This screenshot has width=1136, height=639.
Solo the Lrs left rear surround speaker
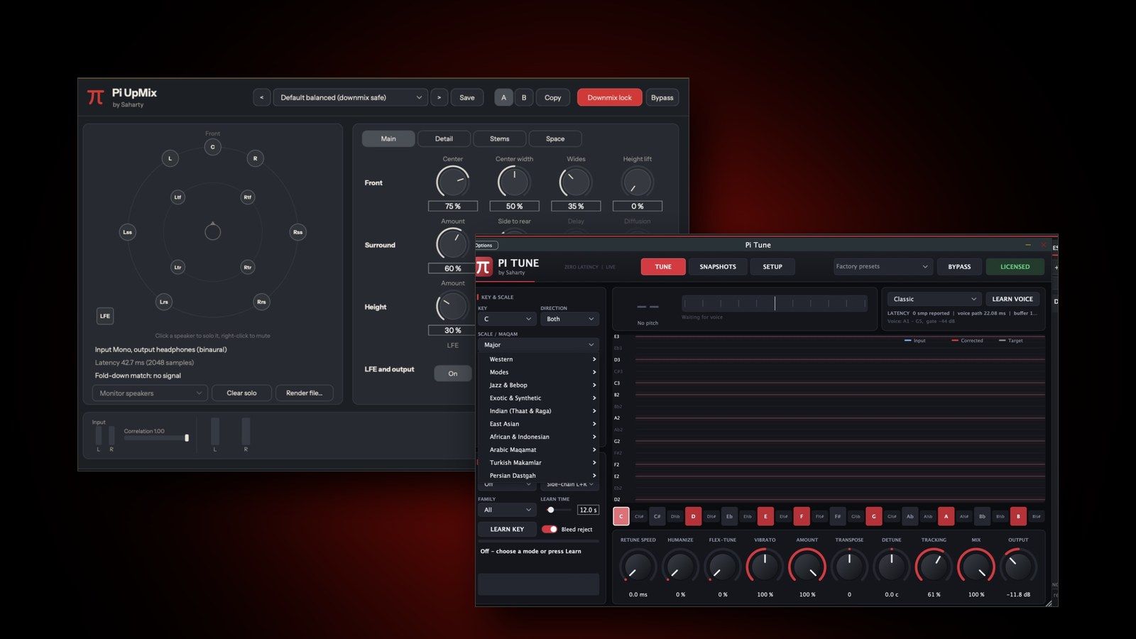click(x=163, y=302)
